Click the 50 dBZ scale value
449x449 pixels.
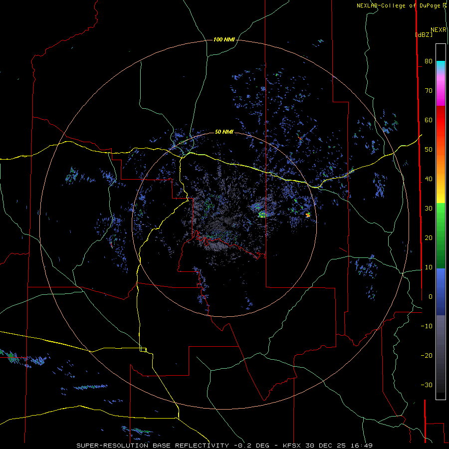429,150
